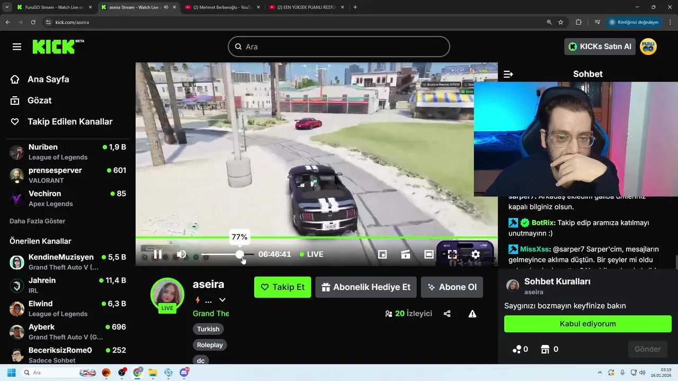Open Vechiron channel in sidebar
Viewport: 678px width, 381px height.
68,198
